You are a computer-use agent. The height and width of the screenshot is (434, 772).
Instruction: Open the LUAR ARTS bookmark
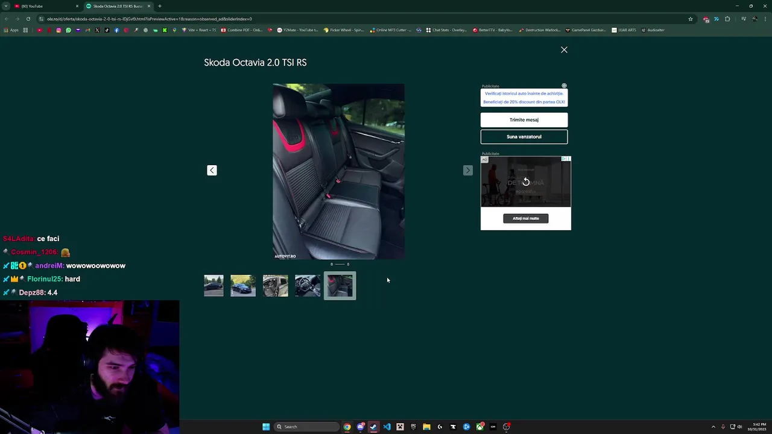(624, 30)
